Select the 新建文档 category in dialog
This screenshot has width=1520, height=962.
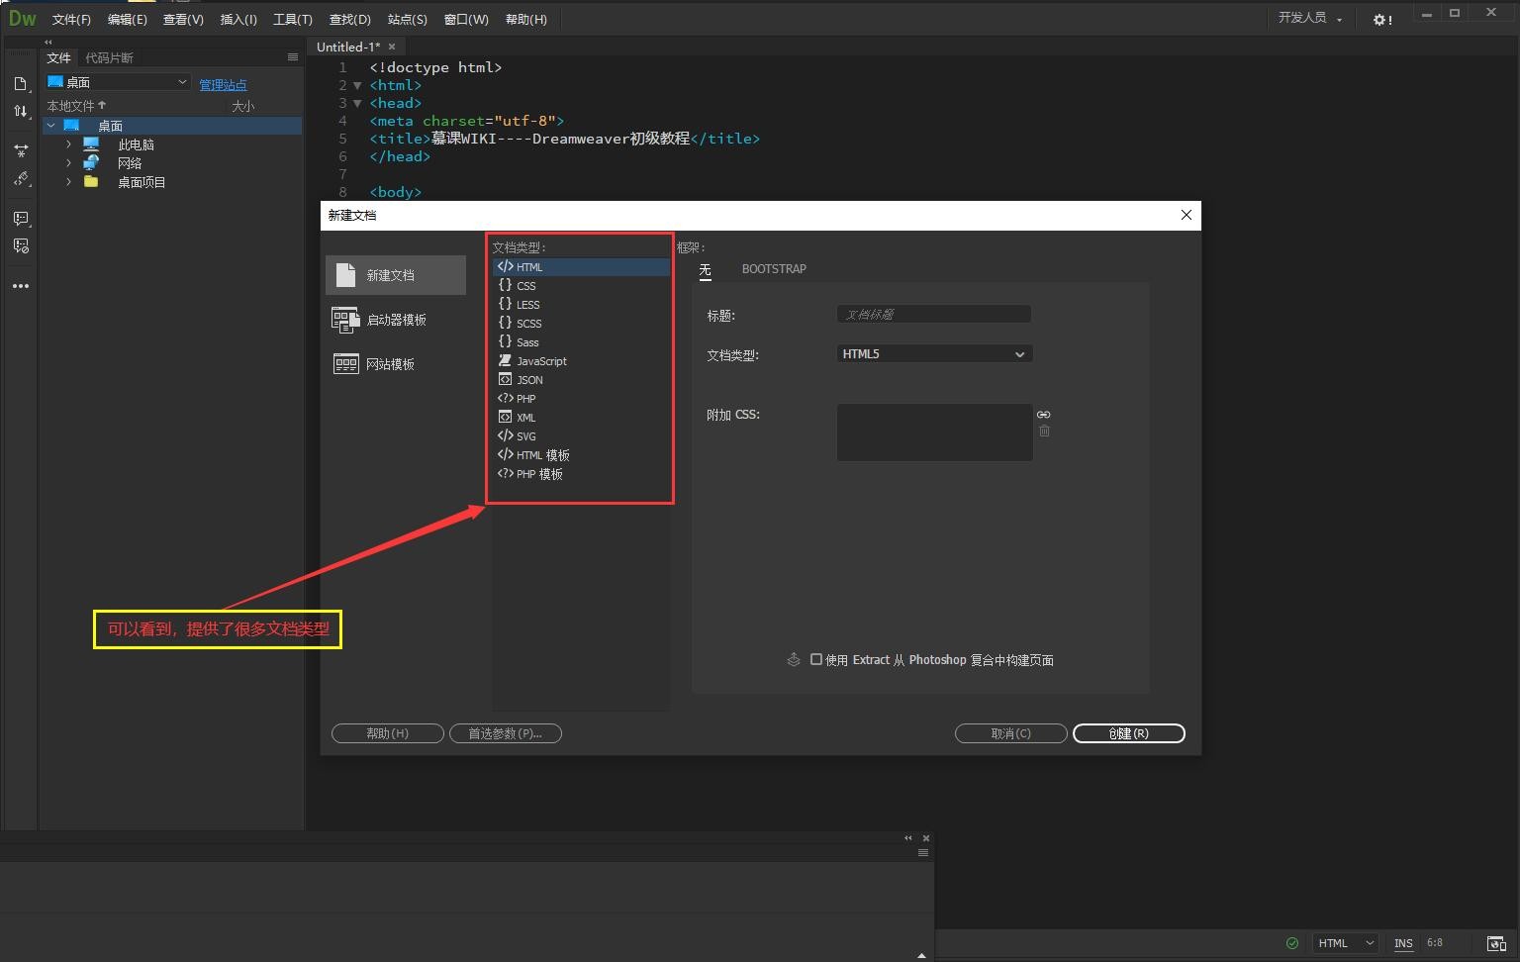(396, 275)
